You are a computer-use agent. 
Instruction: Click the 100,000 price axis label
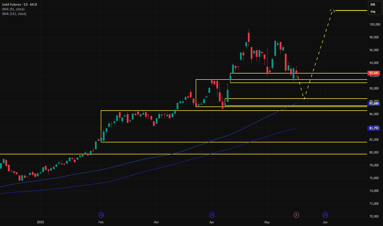point(375,24)
